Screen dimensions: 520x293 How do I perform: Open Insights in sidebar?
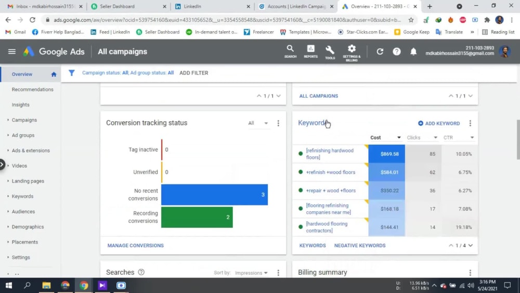click(x=21, y=105)
